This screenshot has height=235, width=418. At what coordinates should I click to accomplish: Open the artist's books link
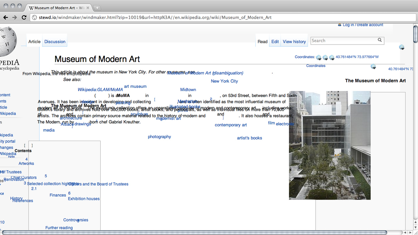coord(249,138)
